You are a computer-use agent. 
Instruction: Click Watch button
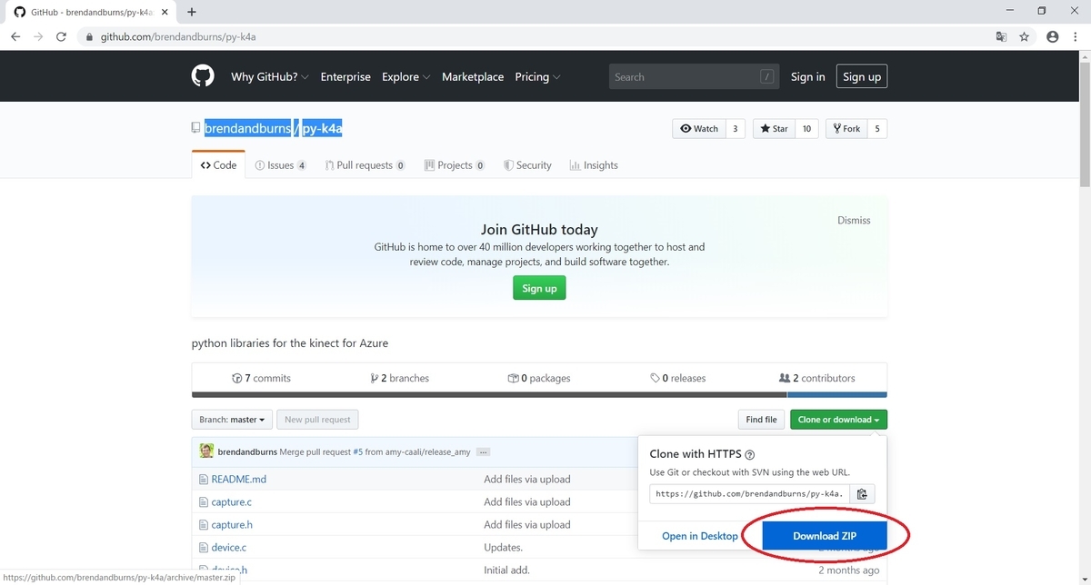coord(698,129)
